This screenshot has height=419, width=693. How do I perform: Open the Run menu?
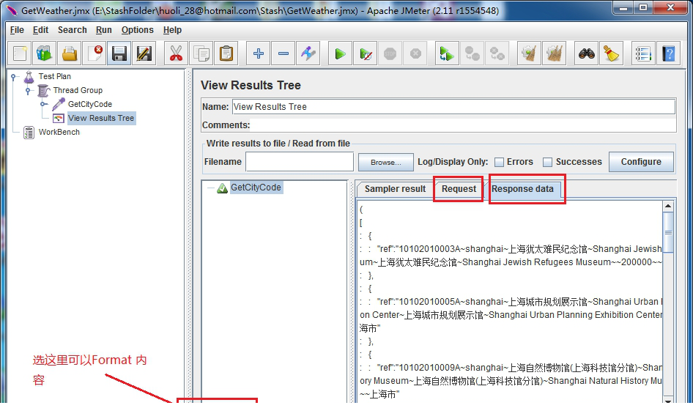pyautogui.click(x=104, y=30)
